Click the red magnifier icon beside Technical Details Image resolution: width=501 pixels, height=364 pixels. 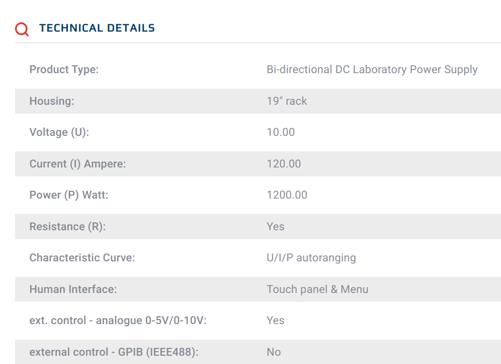point(22,29)
